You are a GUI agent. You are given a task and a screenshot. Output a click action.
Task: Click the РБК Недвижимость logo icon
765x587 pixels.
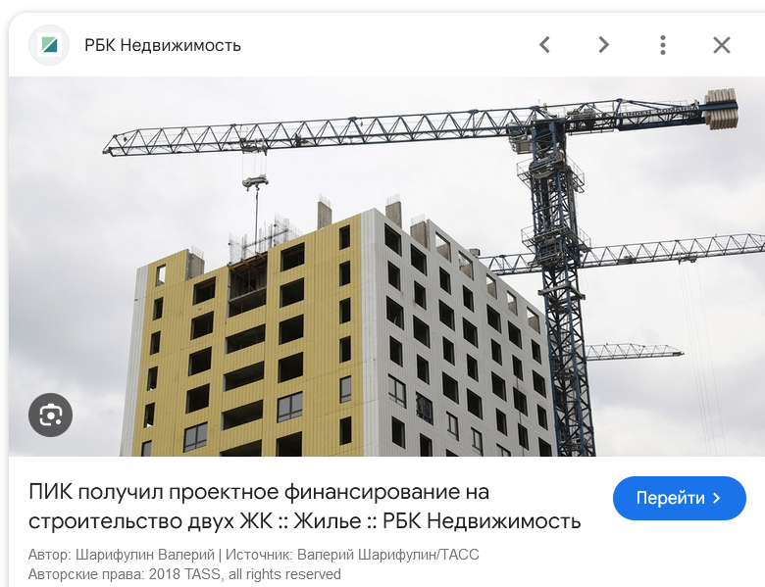[49, 45]
